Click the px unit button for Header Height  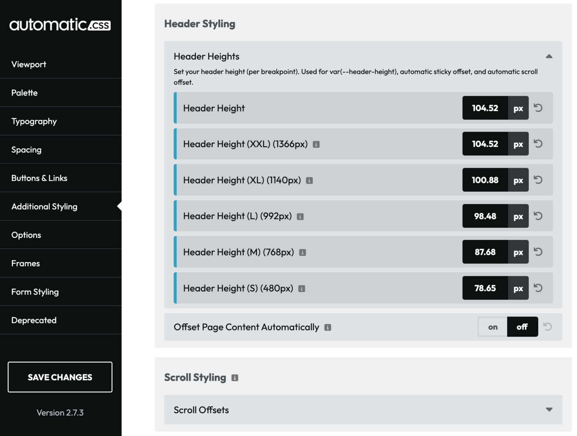pos(518,108)
